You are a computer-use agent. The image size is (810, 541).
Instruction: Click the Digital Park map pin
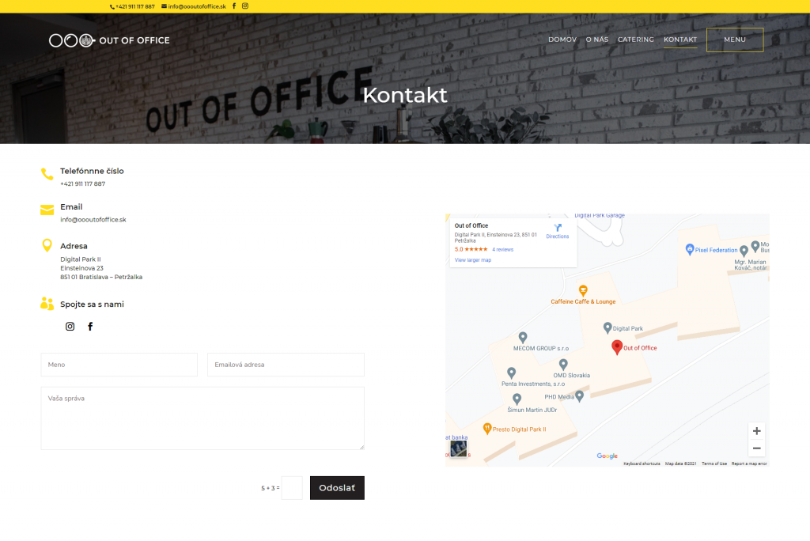click(x=607, y=327)
